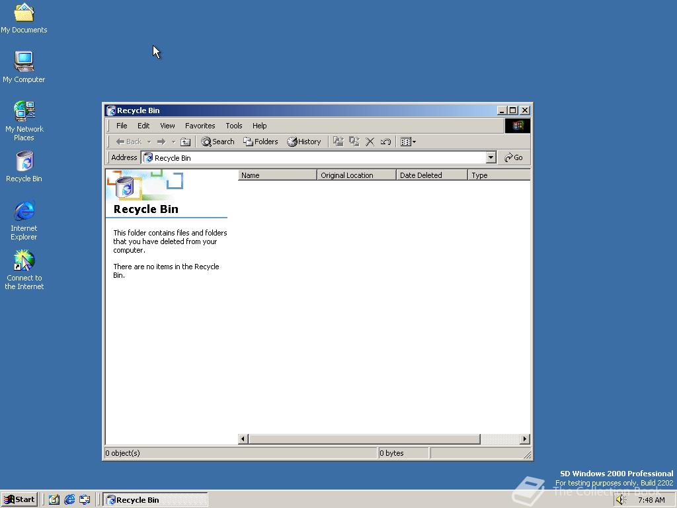Screen dimensions: 677x508
Task: Open the File menu
Action: coord(122,126)
